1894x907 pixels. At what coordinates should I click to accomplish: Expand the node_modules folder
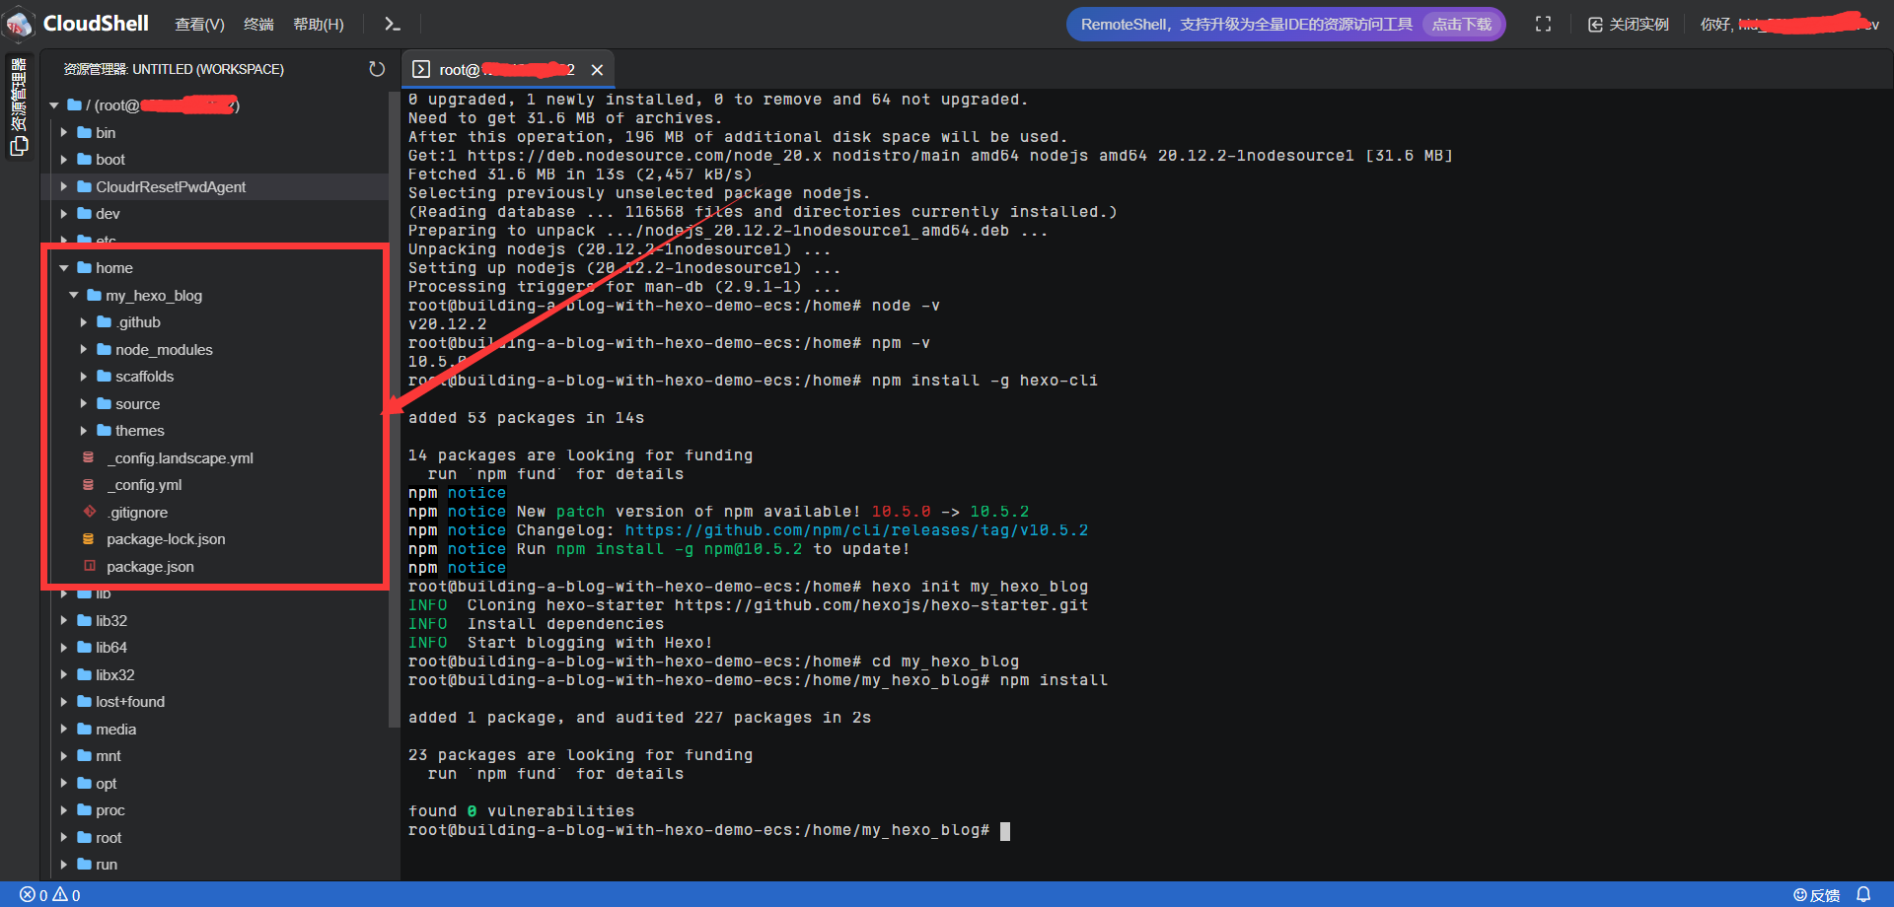(84, 350)
